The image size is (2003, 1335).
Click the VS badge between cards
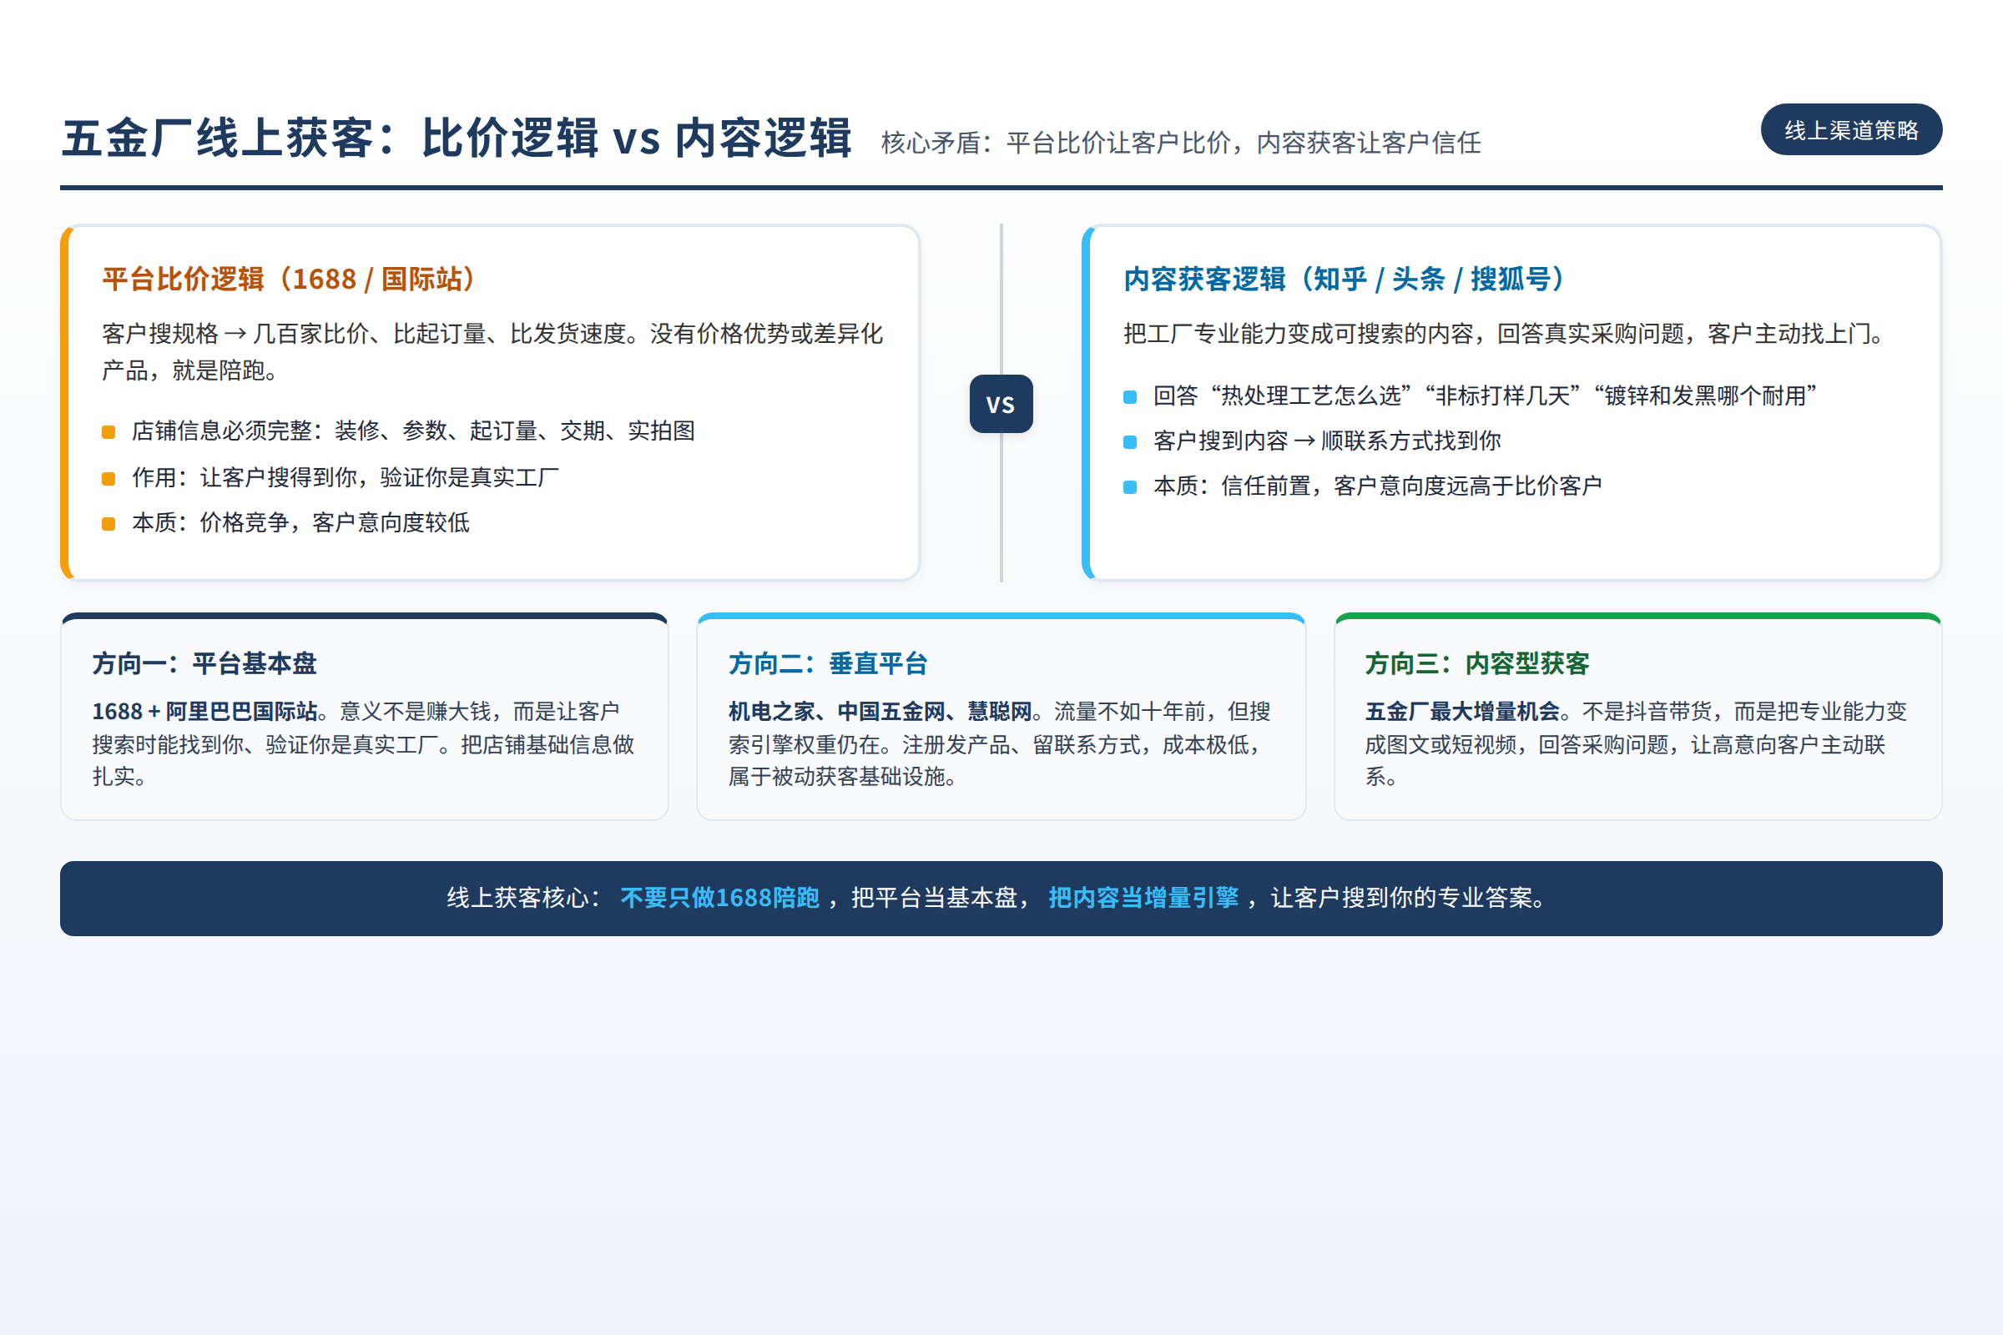tap(1001, 404)
